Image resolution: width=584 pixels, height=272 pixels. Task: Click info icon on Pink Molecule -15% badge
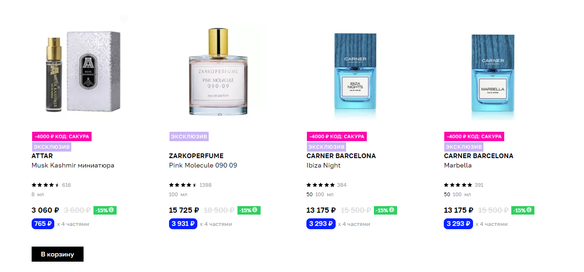(x=256, y=210)
